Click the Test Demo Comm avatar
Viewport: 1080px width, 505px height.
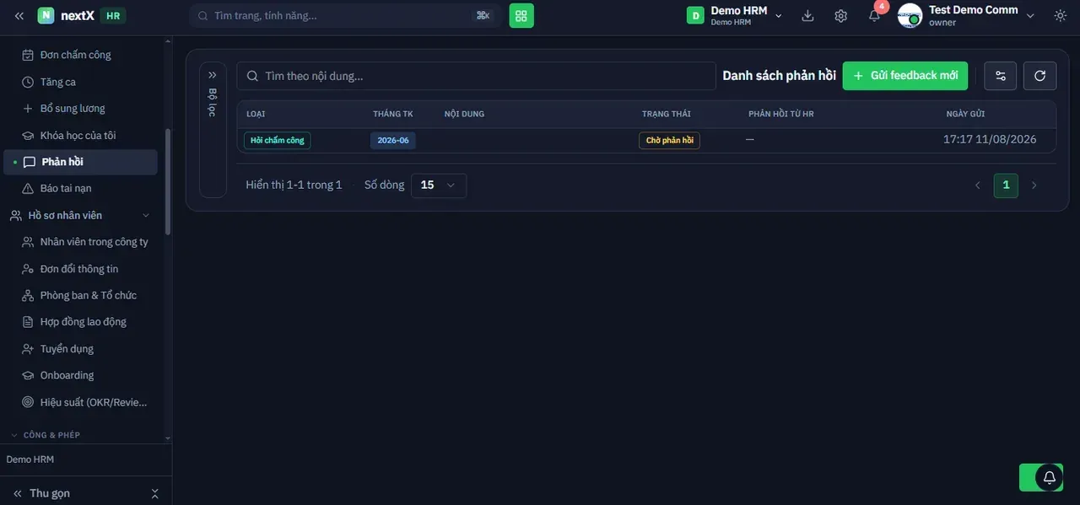(x=910, y=15)
